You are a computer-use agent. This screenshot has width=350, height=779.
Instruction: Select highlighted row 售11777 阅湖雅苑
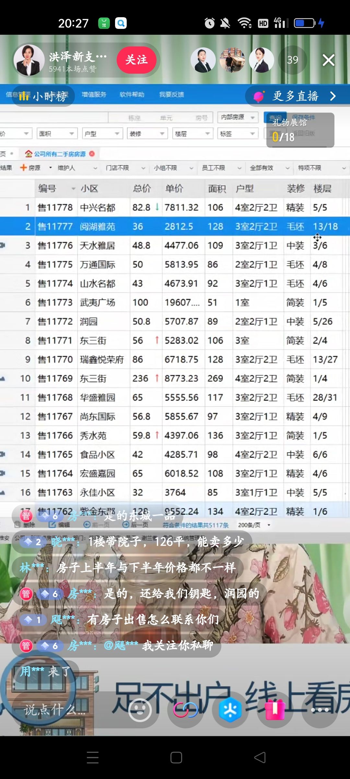[175, 226]
